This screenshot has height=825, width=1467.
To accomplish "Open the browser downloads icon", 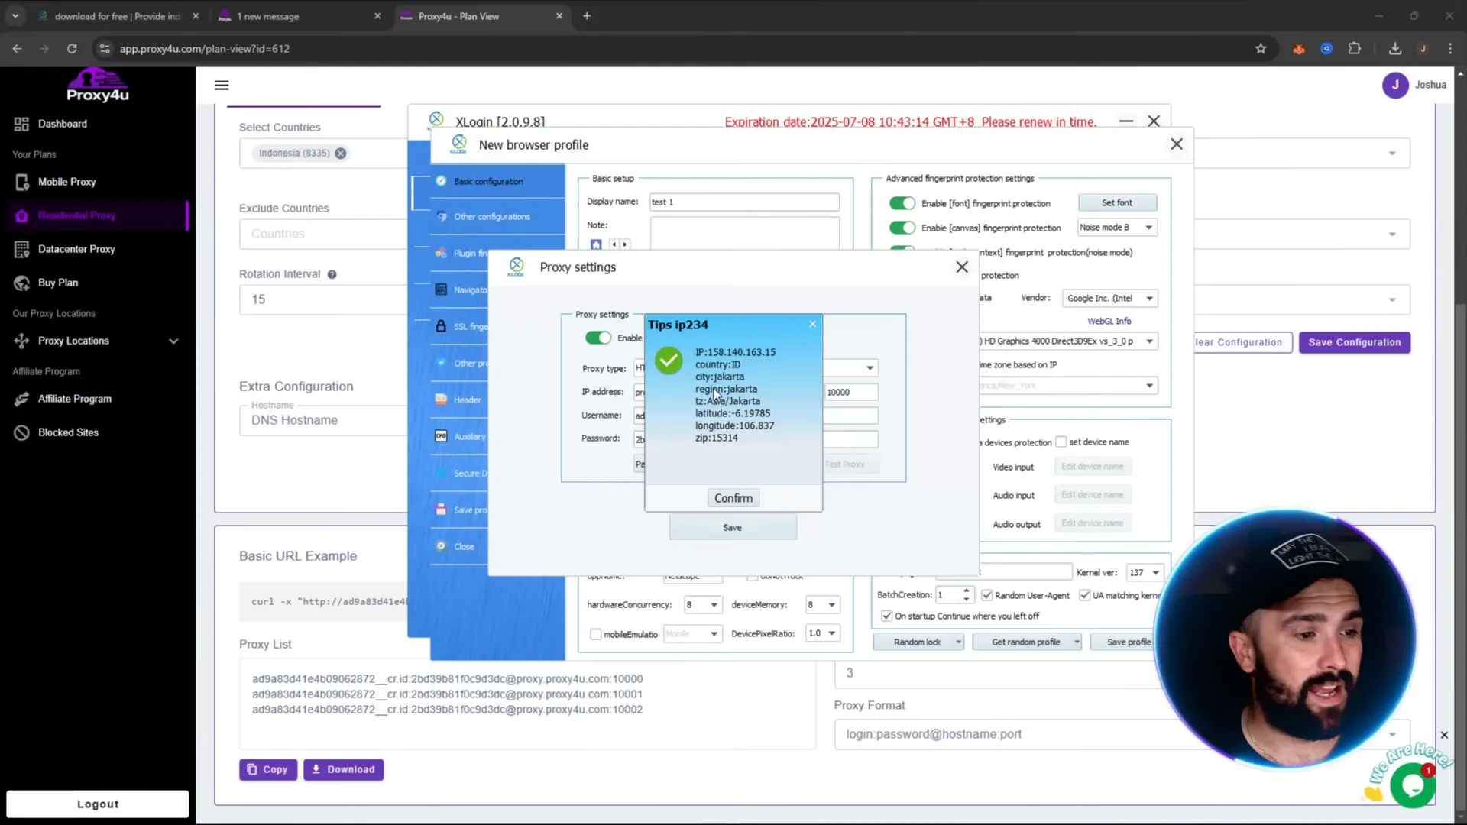I will point(1395,48).
